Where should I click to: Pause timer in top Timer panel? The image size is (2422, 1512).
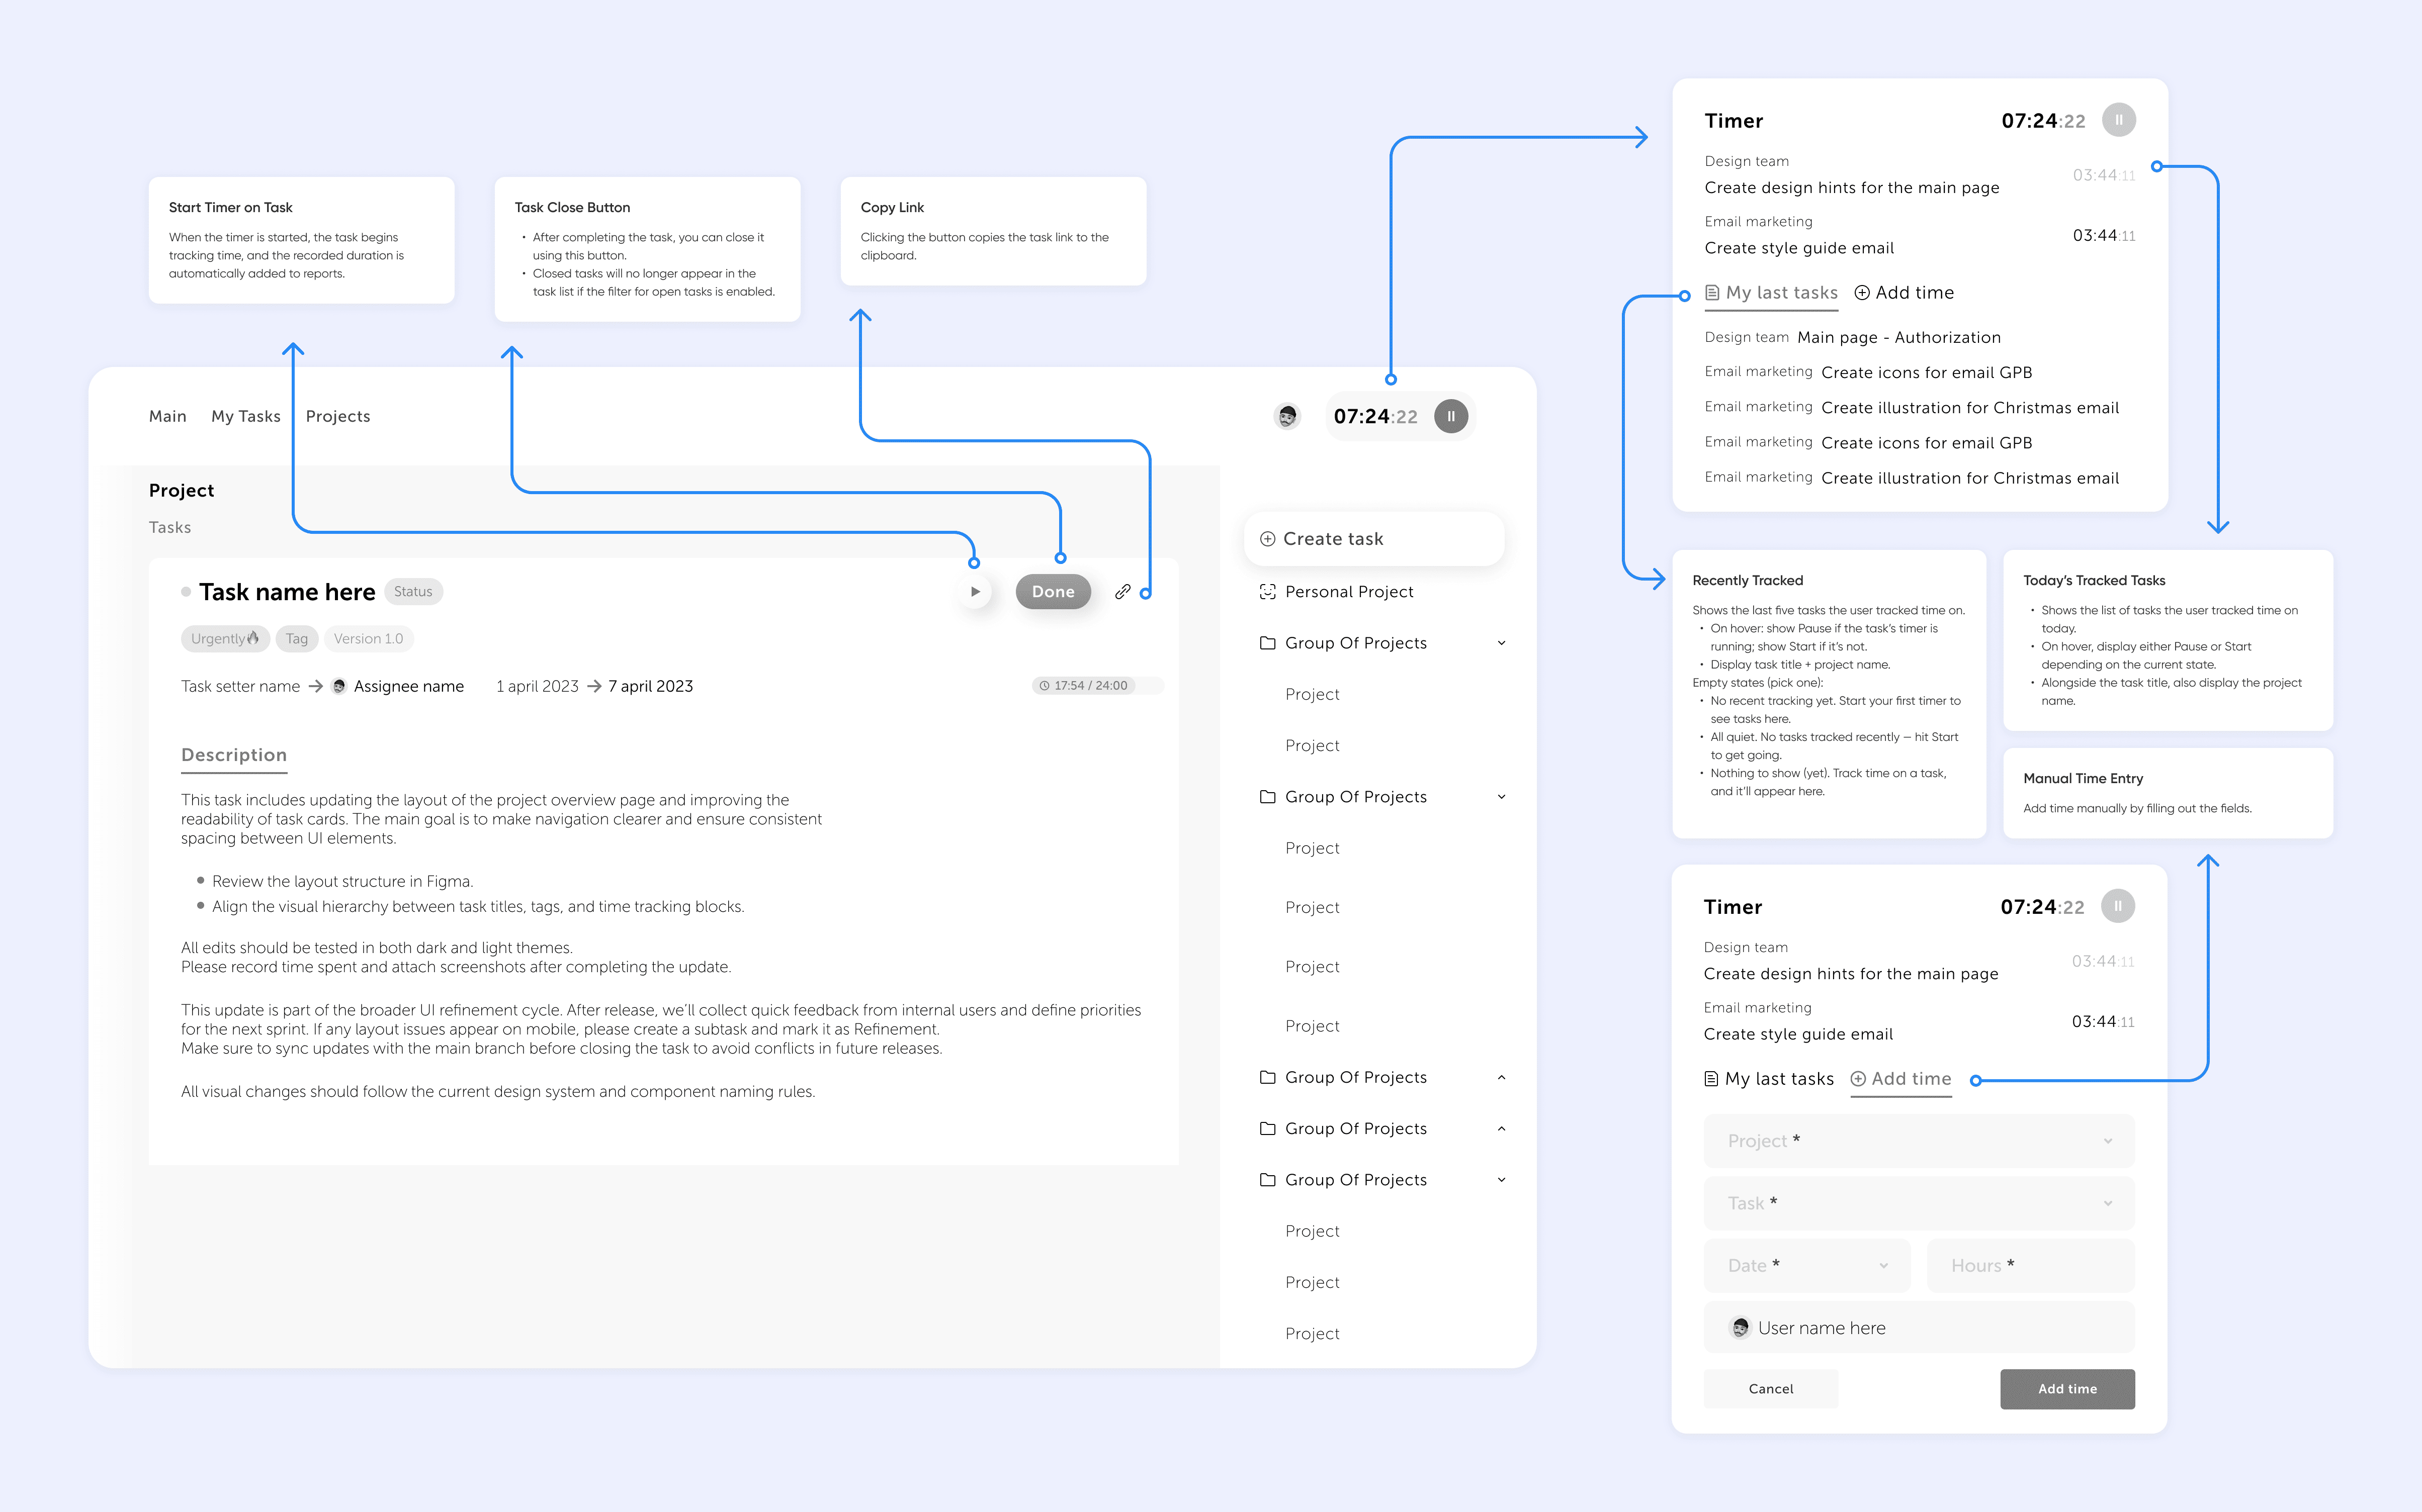tap(2118, 120)
